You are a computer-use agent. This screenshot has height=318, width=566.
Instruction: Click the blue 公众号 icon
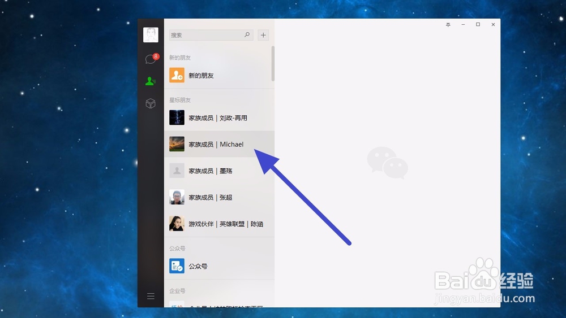(x=177, y=266)
